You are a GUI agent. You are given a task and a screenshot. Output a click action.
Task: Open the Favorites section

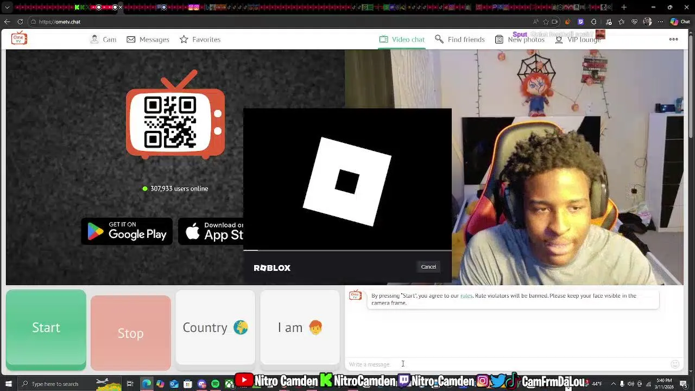click(x=200, y=40)
